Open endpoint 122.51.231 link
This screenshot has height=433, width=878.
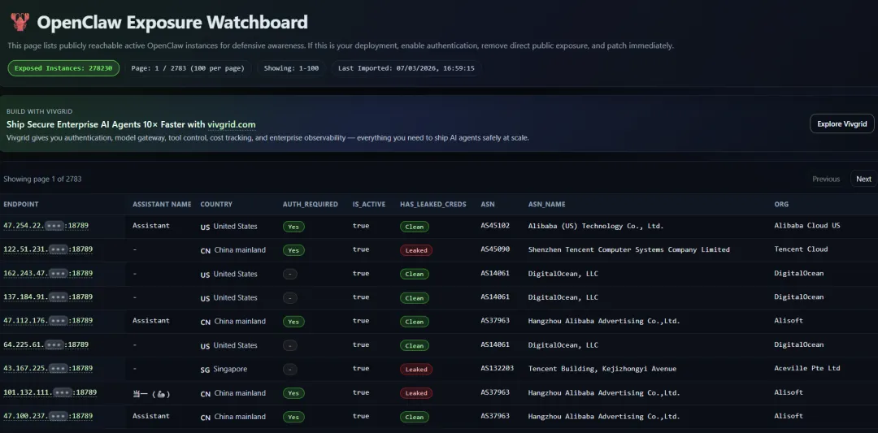click(x=46, y=249)
